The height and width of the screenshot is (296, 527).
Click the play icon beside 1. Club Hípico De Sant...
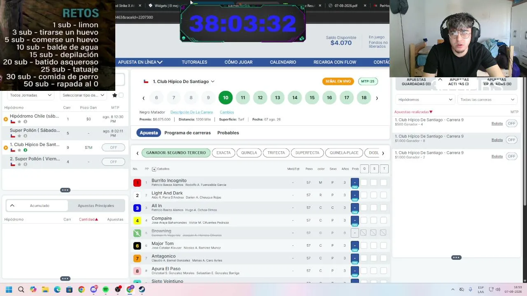6,148
